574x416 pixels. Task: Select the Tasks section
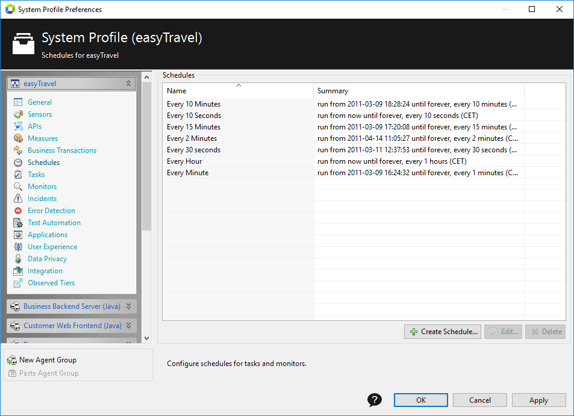(36, 175)
